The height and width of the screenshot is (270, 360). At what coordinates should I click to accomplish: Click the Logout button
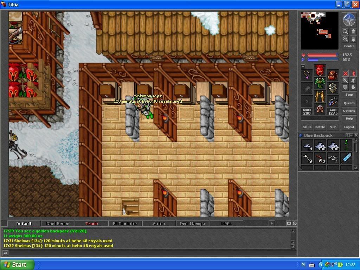[349, 127]
